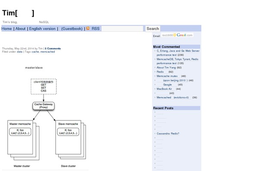Open the data category link
257x171 pixels.
20,52
